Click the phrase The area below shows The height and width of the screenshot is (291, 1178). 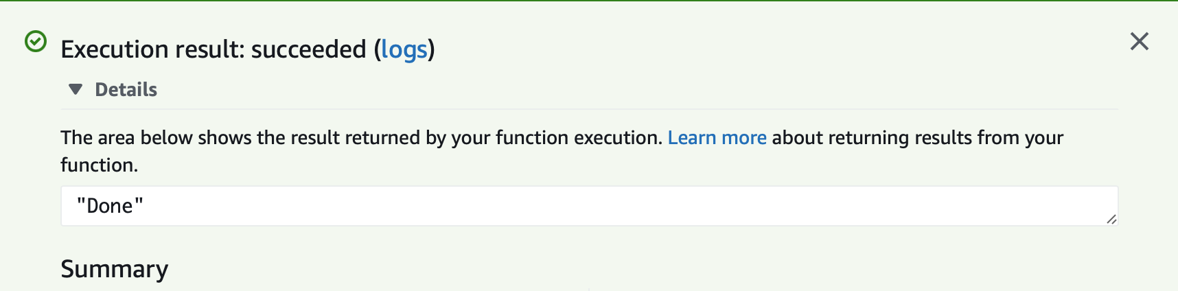pyautogui.click(x=156, y=137)
